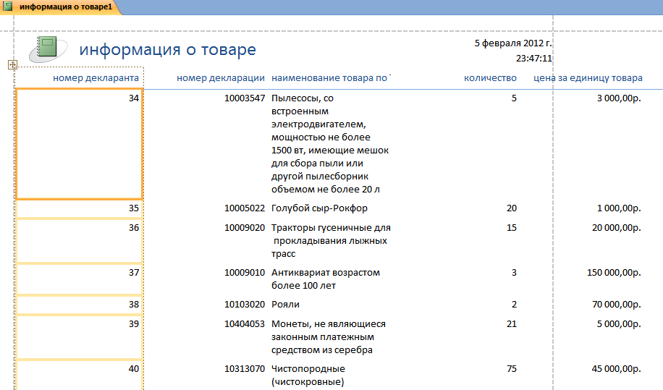This screenshot has height=390, width=663.
Task: Select declaration number 10005022
Action: click(245, 208)
